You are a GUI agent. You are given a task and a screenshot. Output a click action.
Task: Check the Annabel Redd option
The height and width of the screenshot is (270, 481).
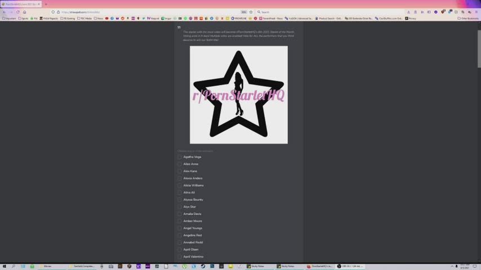(x=180, y=242)
